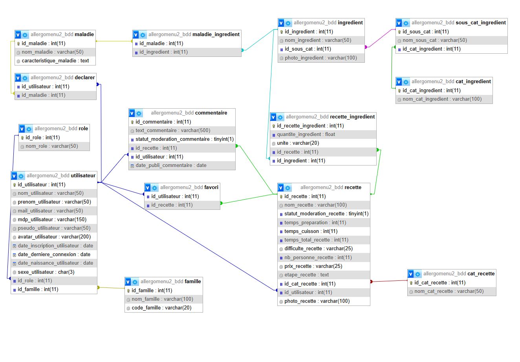Toggle the maladie_ingredient table column visibility

tap(136, 35)
